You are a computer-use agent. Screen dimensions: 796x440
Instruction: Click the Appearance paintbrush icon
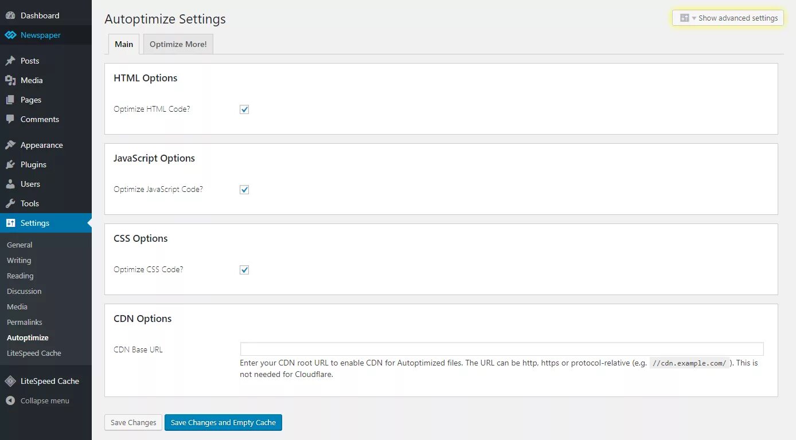click(10, 145)
